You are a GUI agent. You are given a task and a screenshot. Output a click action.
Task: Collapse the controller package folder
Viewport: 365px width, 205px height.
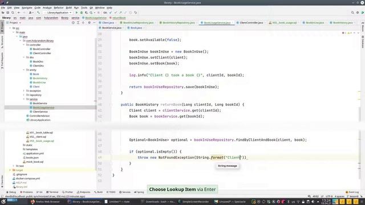24,45
